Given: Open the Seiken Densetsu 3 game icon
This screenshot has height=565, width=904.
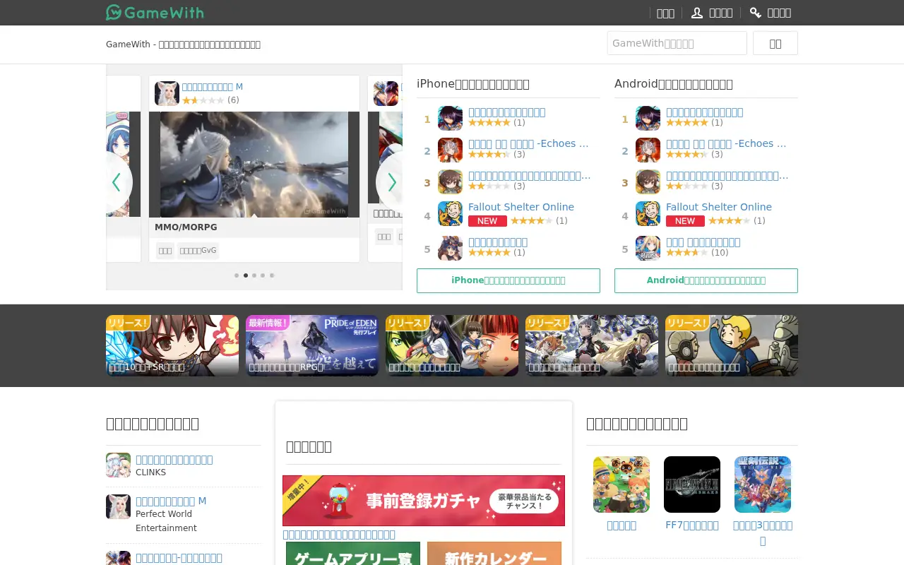Looking at the screenshot, I should point(763,484).
